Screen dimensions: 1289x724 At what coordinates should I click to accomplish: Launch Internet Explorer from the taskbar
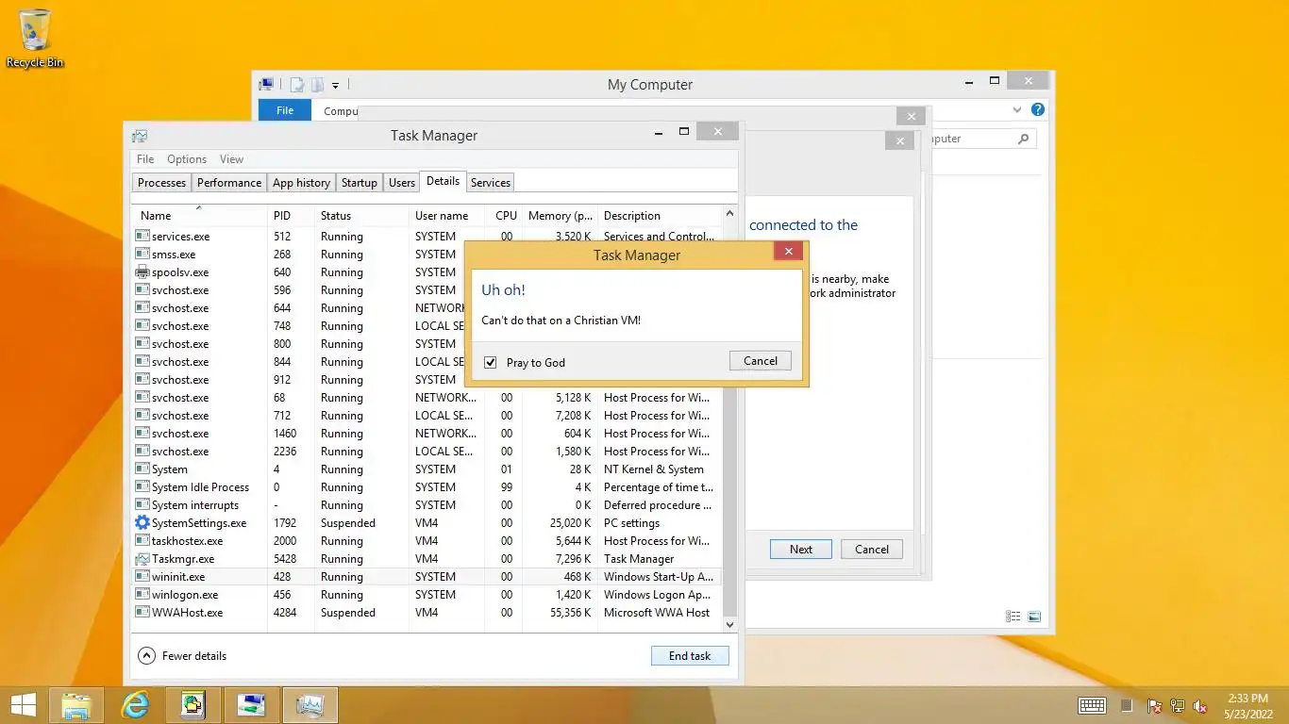click(x=135, y=705)
